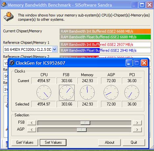The height and width of the screenshot is (151, 154).
Task: Increase AGP with the right arrow
Action: pyautogui.click(x=137, y=130)
